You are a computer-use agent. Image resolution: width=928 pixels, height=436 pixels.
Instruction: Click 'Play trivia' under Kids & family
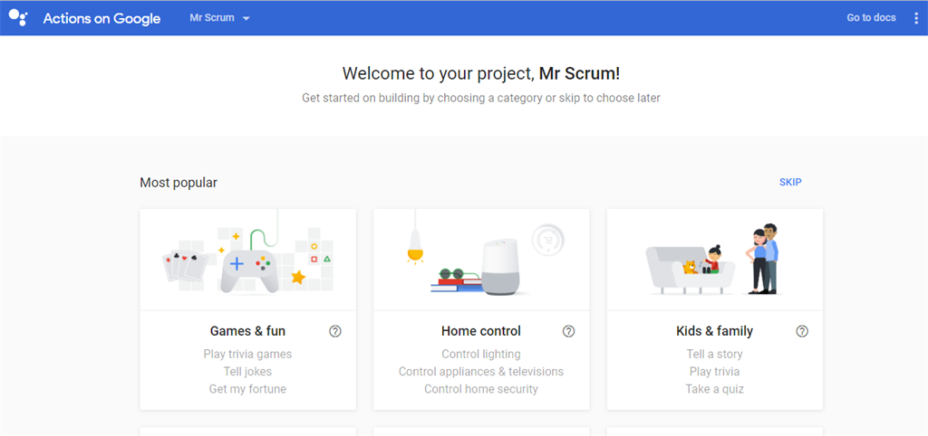pyautogui.click(x=714, y=372)
